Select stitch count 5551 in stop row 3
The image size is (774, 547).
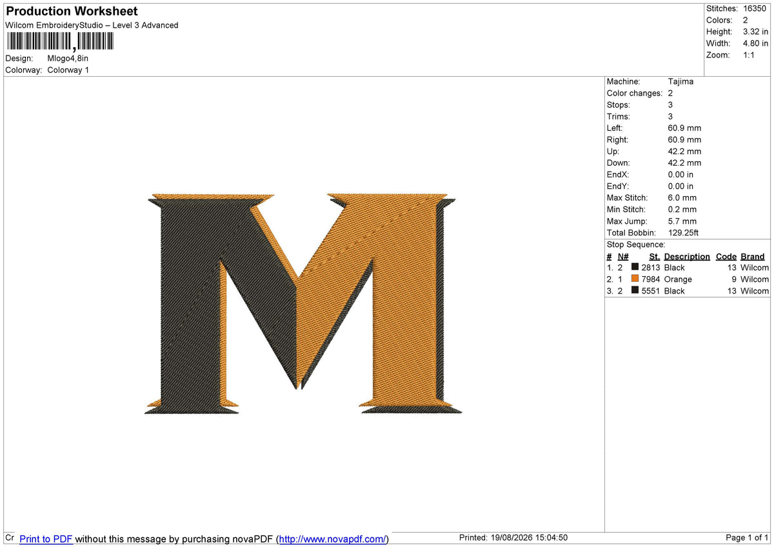[x=651, y=290]
